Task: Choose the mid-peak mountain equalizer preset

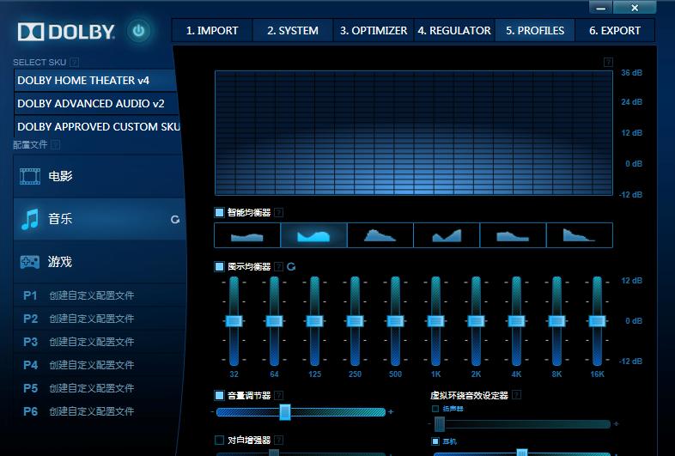Action: (x=380, y=235)
